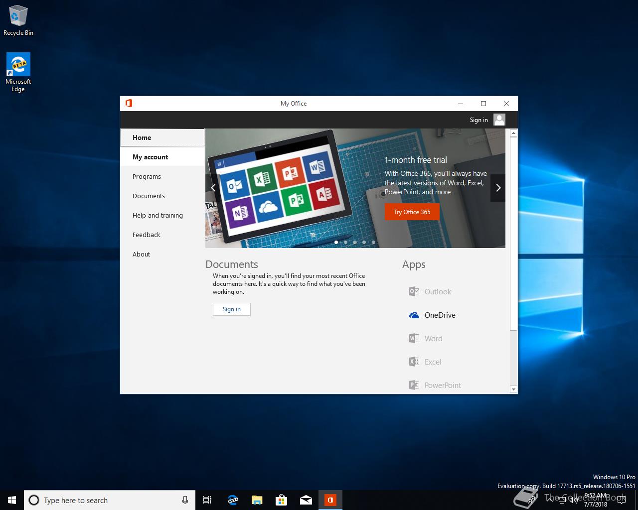Select first carousel dot indicator
Image resolution: width=638 pixels, height=510 pixels.
click(x=336, y=243)
